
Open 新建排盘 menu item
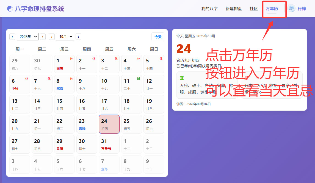[234, 9]
